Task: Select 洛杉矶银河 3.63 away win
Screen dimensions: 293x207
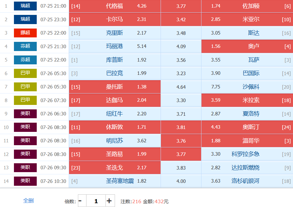Action: (x=247, y=181)
